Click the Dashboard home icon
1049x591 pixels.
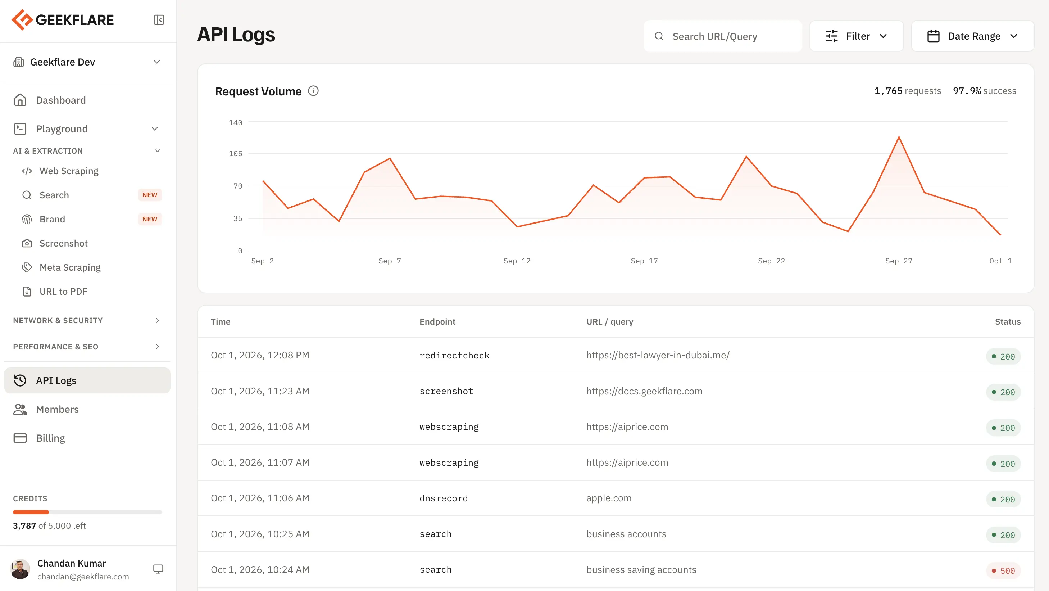20,100
